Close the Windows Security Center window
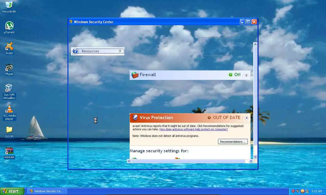The height and width of the screenshot is (195, 326). tap(254, 22)
